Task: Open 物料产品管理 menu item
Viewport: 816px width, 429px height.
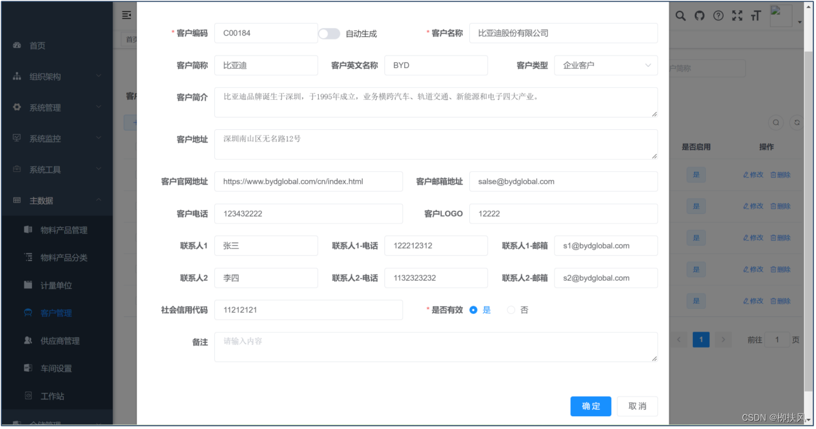Action: [57, 230]
